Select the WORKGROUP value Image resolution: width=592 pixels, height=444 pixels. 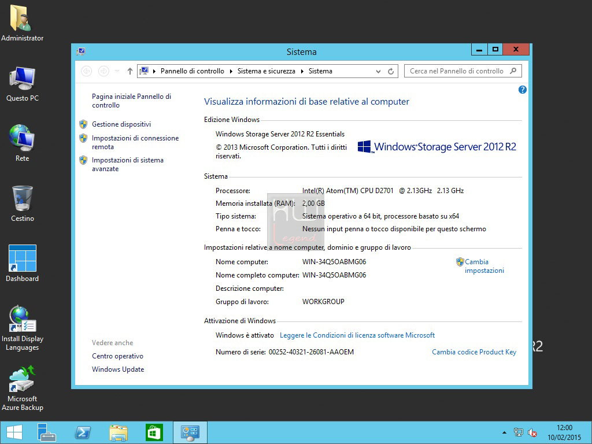click(323, 302)
